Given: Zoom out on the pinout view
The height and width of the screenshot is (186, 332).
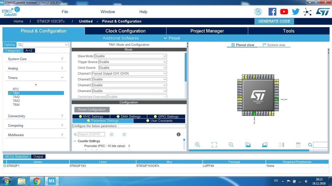Looking at the screenshot, I should (231, 145).
